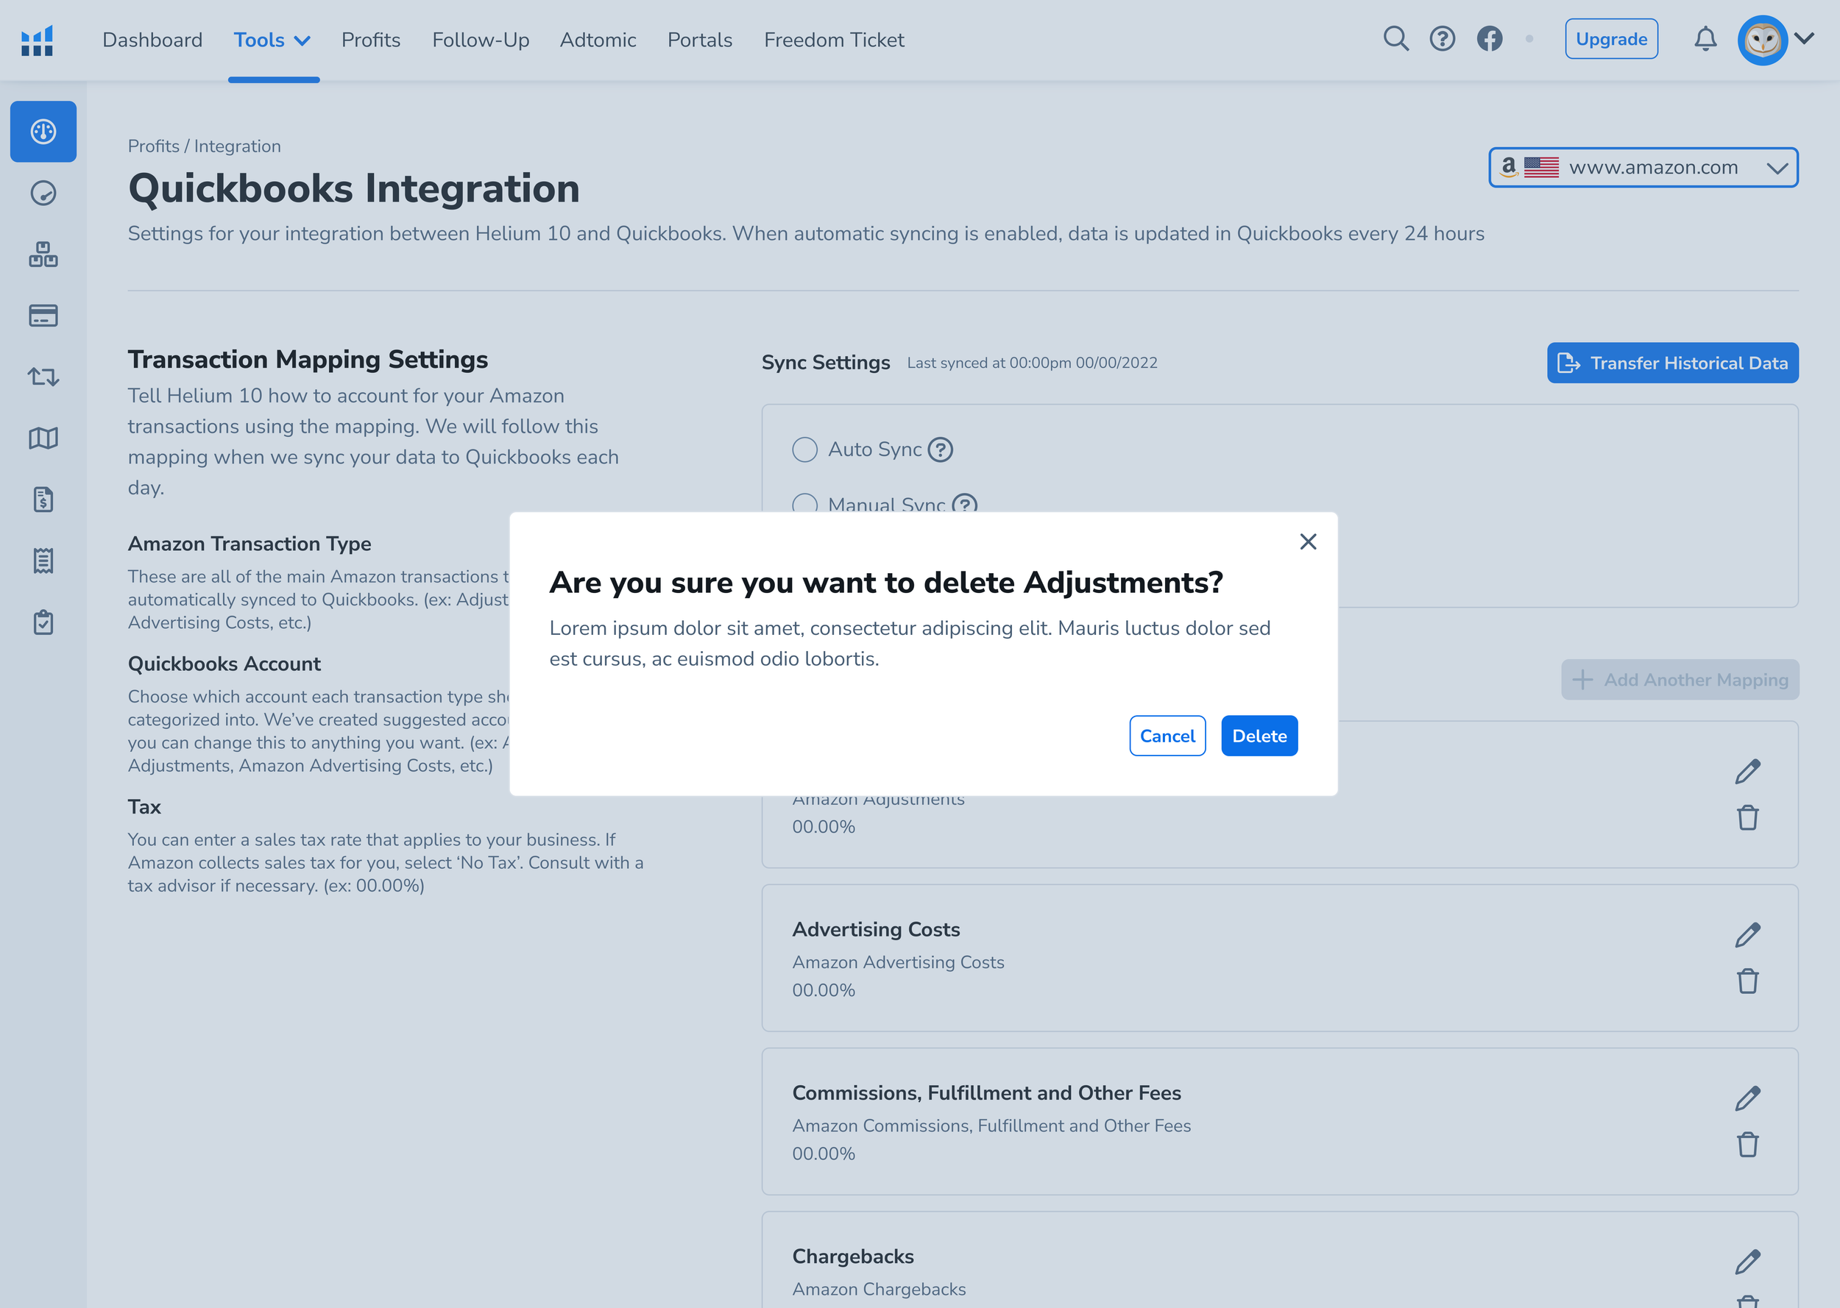
Task: Click the map icon in sidebar
Action: (43, 438)
